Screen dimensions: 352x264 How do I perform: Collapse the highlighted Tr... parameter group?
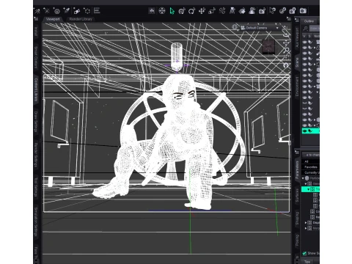coord(309,189)
